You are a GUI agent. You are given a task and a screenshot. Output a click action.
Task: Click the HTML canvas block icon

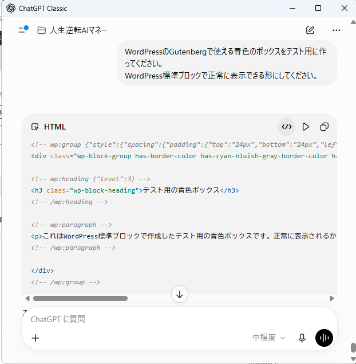click(x=35, y=127)
